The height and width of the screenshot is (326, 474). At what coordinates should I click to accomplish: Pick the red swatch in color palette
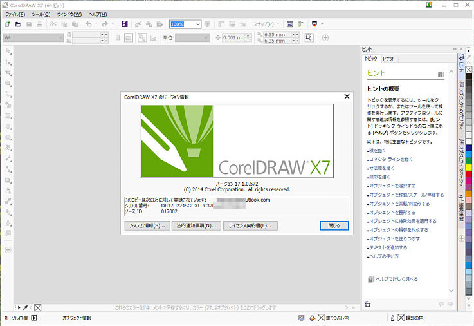click(x=469, y=174)
